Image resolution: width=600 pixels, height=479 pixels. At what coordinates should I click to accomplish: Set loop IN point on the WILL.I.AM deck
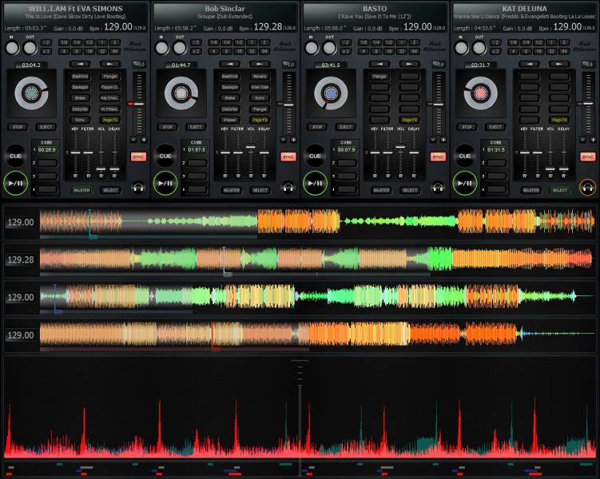click(x=12, y=48)
